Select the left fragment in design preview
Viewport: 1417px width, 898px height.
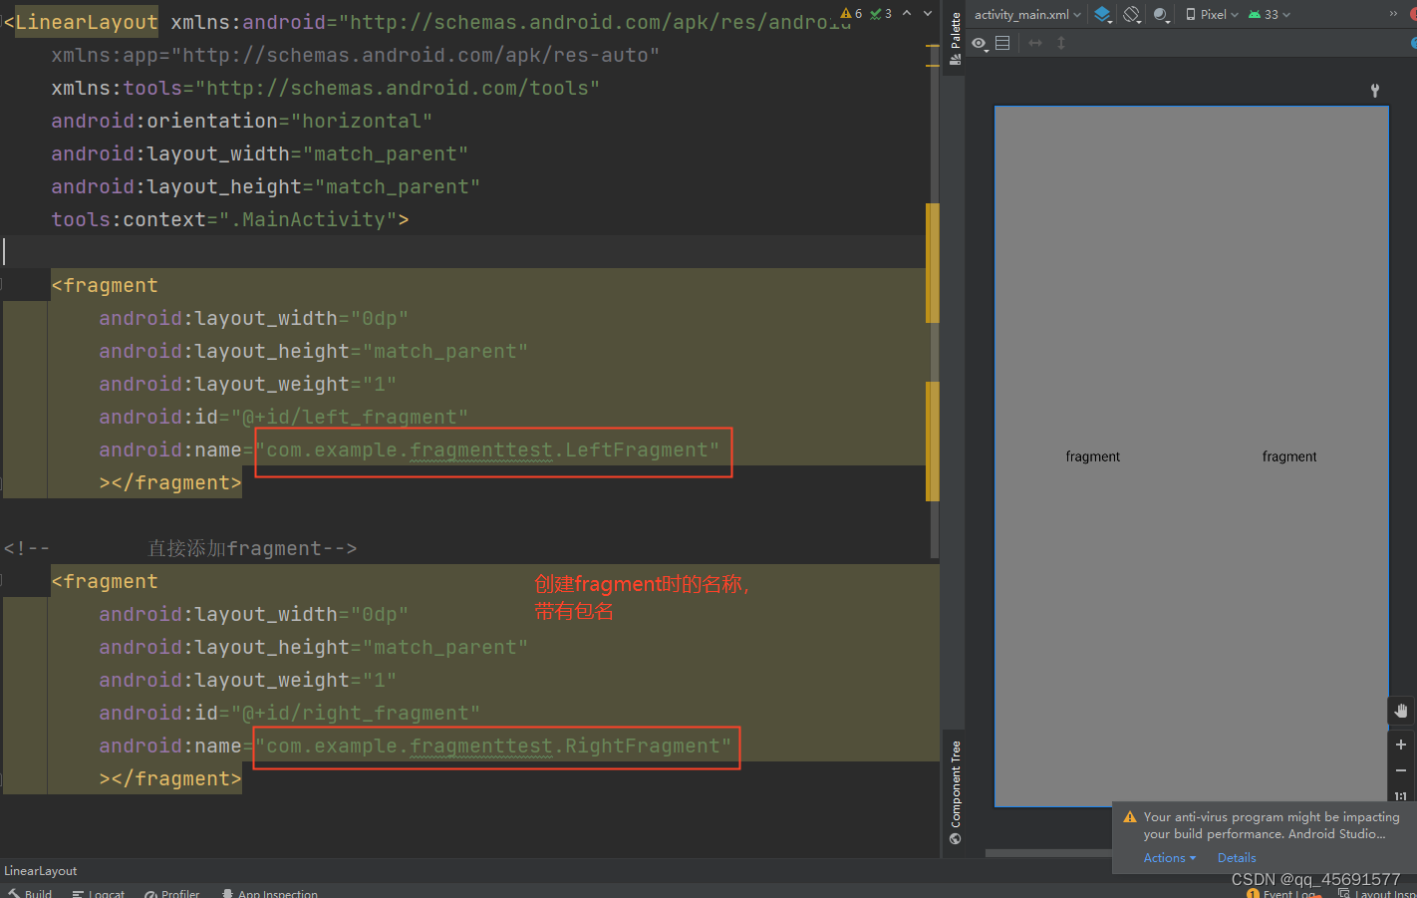coord(1093,456)
